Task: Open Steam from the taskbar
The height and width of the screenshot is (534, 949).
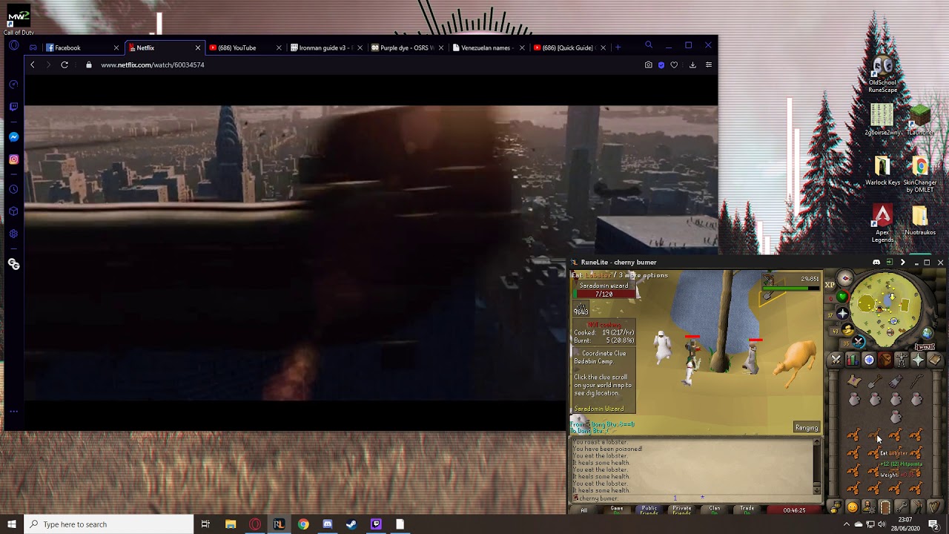Action: point(351,524)
